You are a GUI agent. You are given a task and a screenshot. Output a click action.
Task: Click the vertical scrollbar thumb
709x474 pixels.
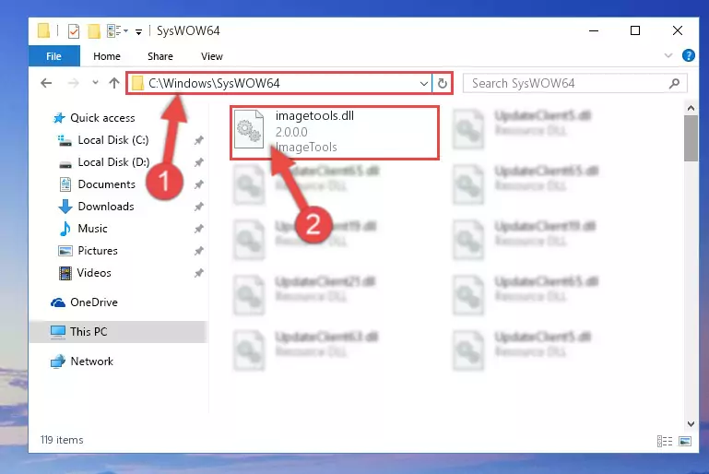(691, 138)
